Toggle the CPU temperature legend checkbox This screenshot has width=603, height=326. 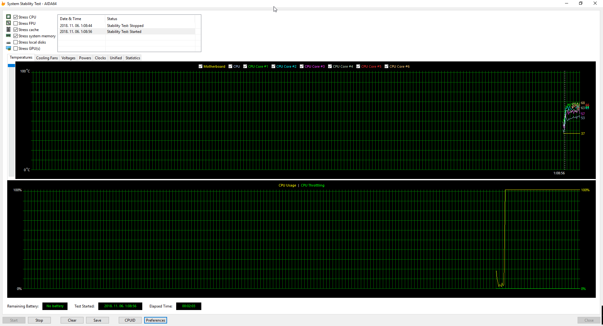pos(231,66)
